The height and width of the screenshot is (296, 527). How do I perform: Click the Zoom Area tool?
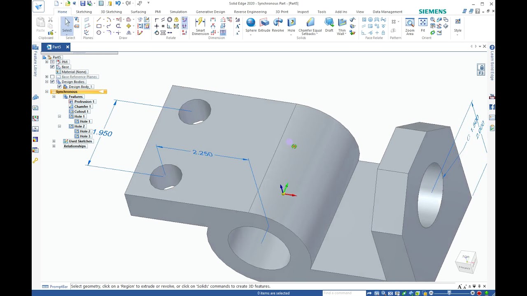pos(410,26)
